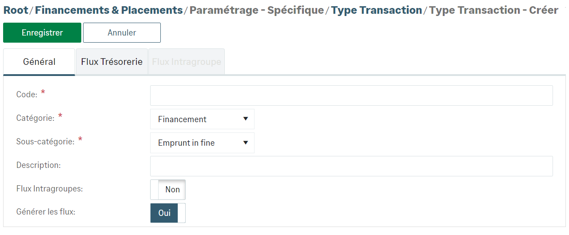Click the Catégorie field label
The image size is (569, 235).
35,118
